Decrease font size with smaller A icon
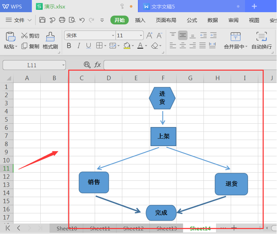Screen dimensions: 277x234 point(159,36)
